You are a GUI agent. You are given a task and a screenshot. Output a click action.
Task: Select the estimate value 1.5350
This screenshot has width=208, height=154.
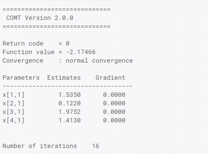pos(70,95)
